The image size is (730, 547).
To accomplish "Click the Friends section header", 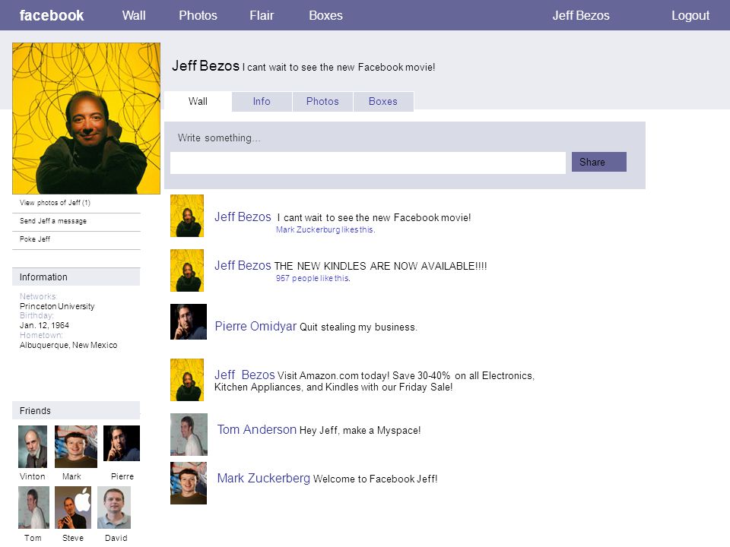I will pyautogui.click(x=76, y=411).
